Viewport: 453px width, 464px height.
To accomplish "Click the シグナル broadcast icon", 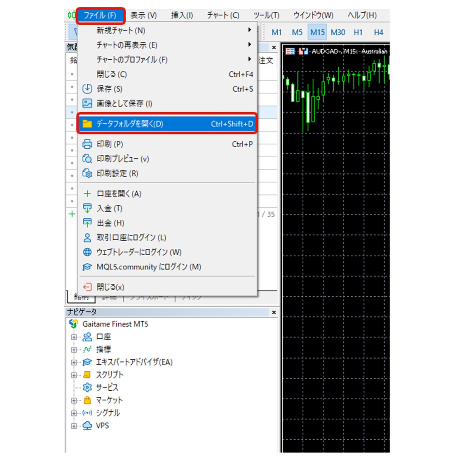I will click(87, 413).
